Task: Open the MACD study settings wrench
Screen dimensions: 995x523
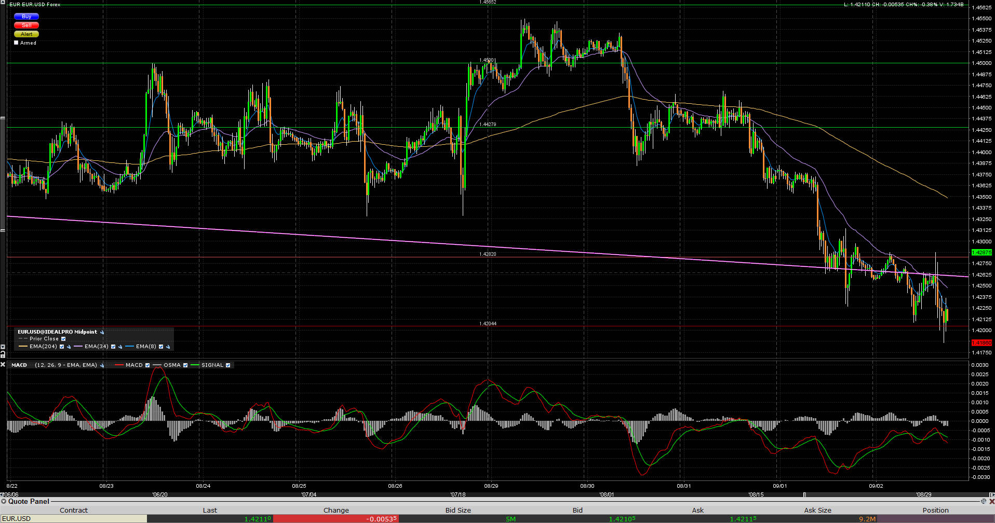Action: pos(102,365)
